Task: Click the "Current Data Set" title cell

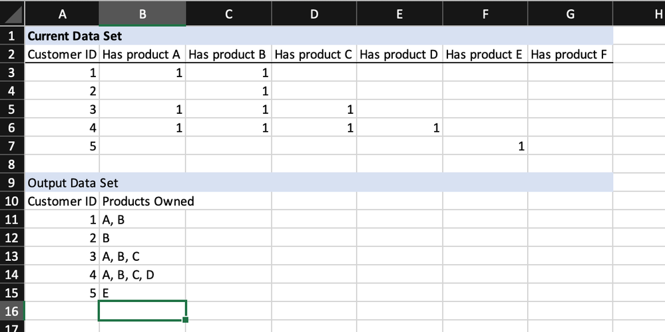Action: (63, 35)
